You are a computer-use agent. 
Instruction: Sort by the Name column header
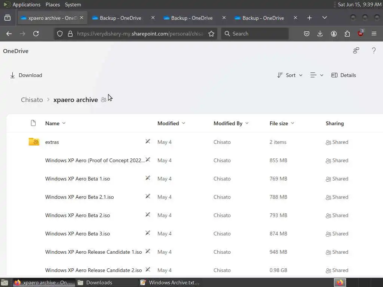55,123
